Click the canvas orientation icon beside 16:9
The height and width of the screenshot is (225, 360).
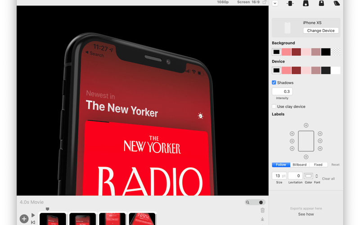tap(265, 2)
